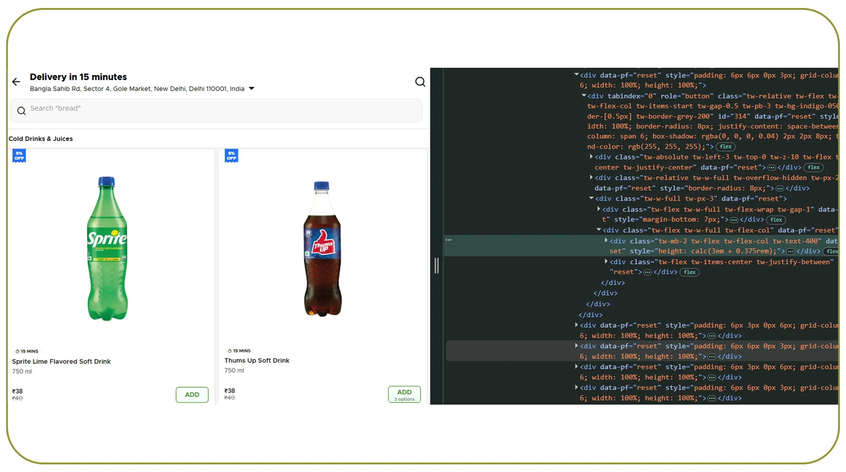Focus the Search "bread" input field
The width and height of the screenshot is (846, 472).
click(216, 111)
